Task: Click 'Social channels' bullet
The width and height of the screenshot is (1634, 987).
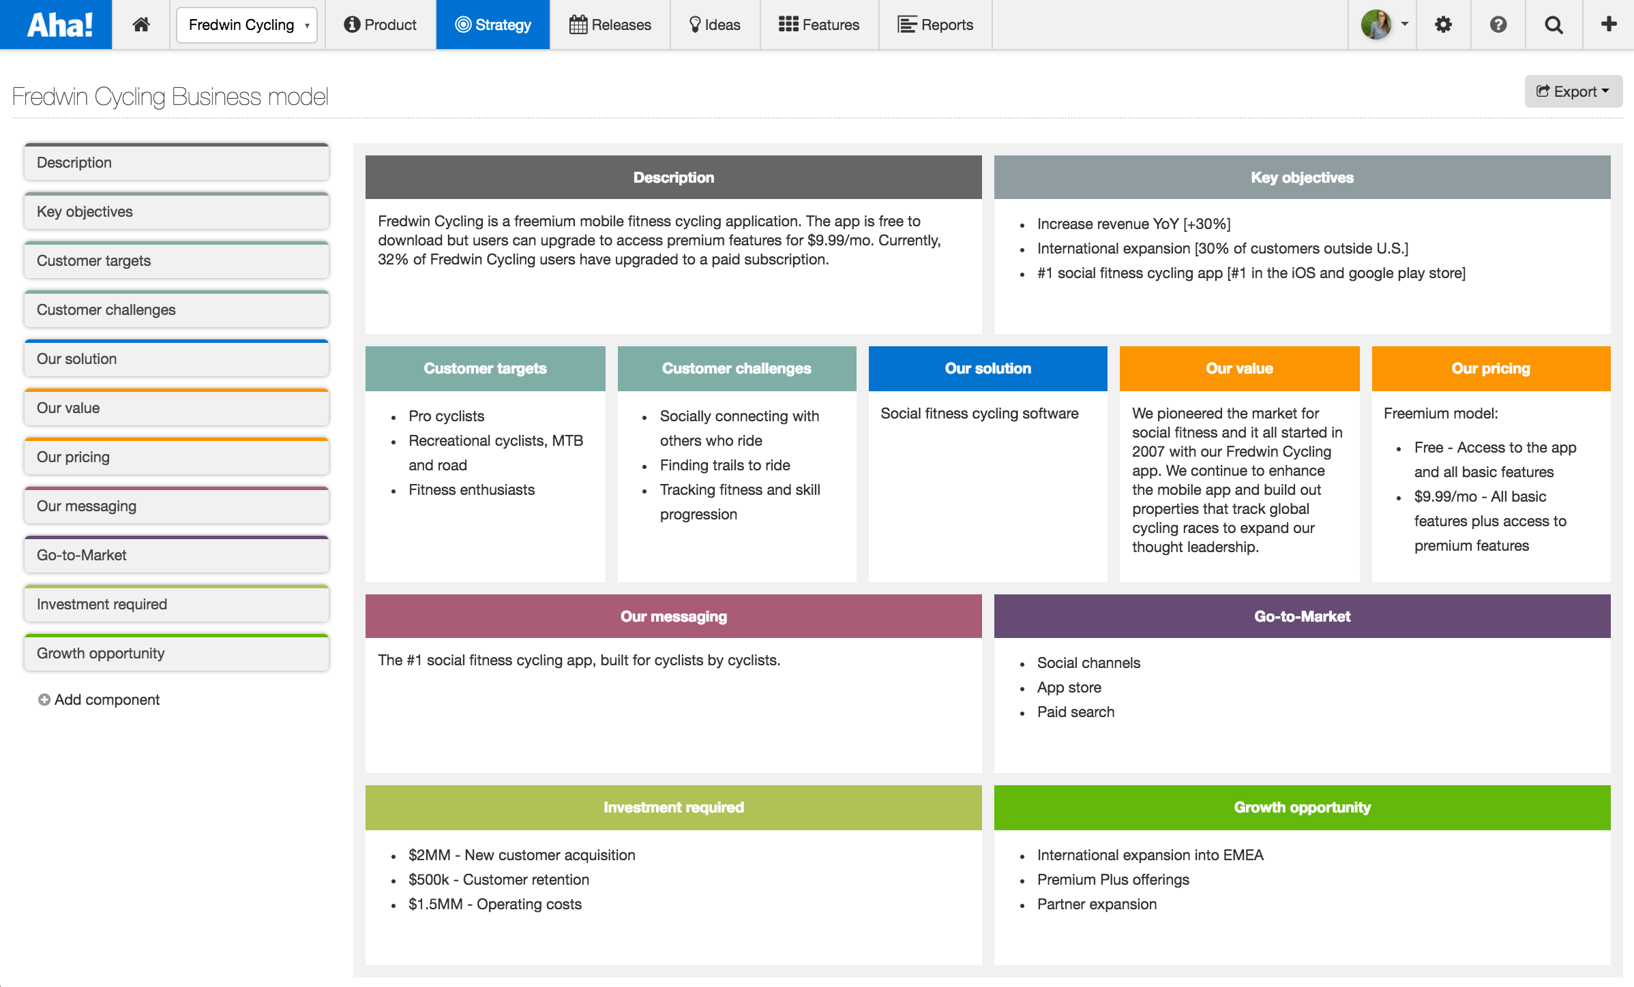Action: 1088,663
